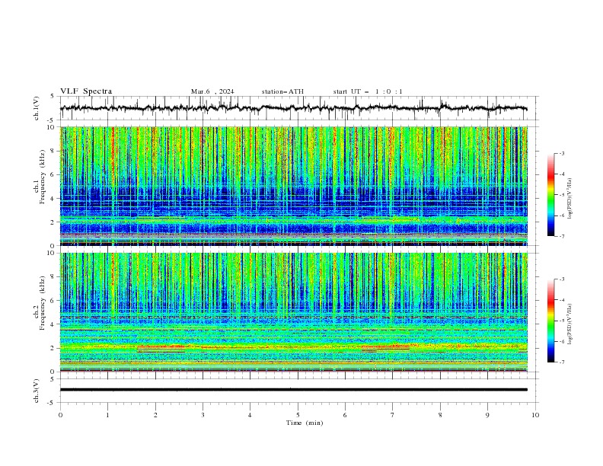603x466 pixels.
Task: Click the ch.2 "Frequency (kHz)" axis label
Action: click(x=43, y=302)
